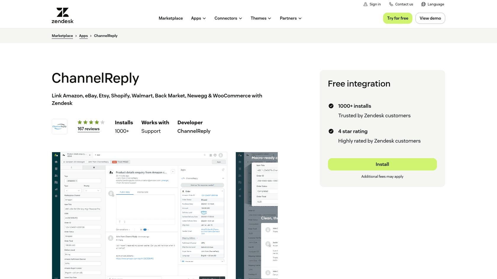
Task: Click the Works with Support value
Action: [151, 131]
